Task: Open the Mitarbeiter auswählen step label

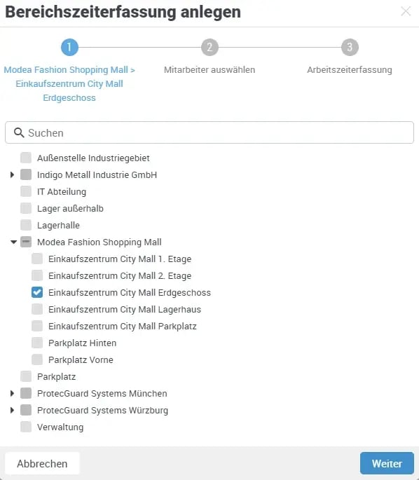Action: pyautogui.click(x=209, y=70)
